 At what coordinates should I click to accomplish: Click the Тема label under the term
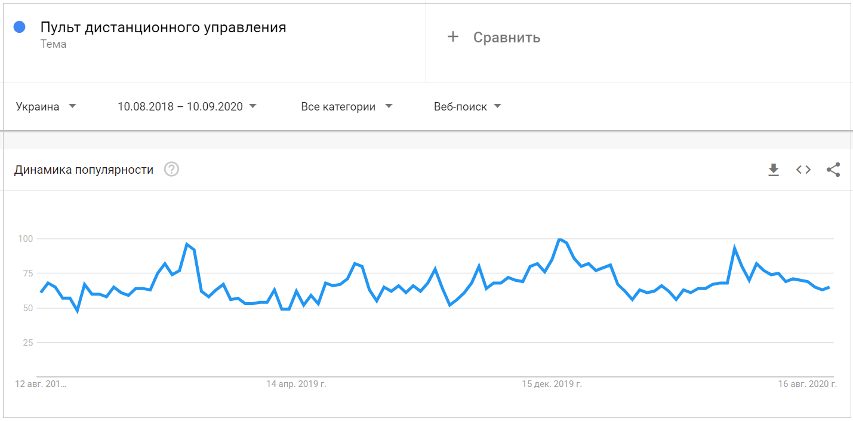point(53,44)
